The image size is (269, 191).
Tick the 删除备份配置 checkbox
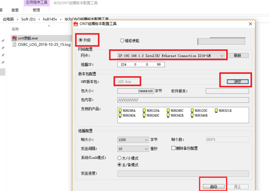coord(173,148)
